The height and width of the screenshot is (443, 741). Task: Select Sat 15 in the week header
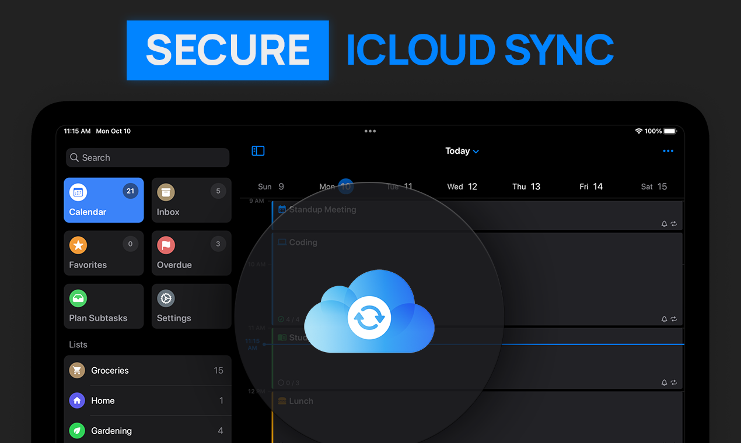[654, 187]
